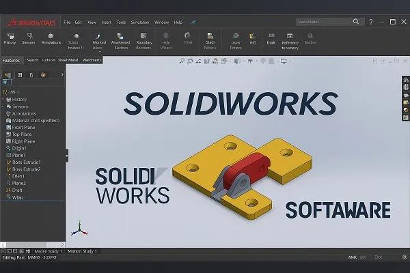Open the View menu
The image size is (410, 273).
click(x=92, y=23)
